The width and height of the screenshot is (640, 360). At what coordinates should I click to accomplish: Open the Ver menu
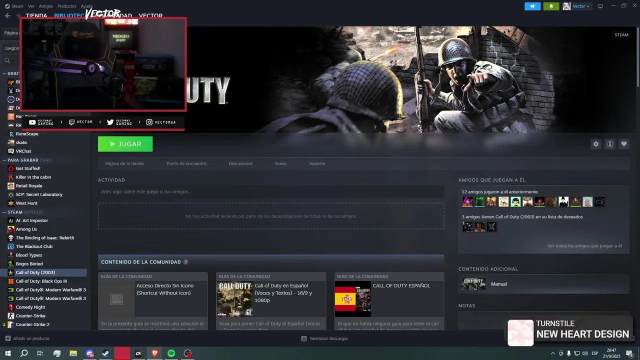(x=31, y=6)
